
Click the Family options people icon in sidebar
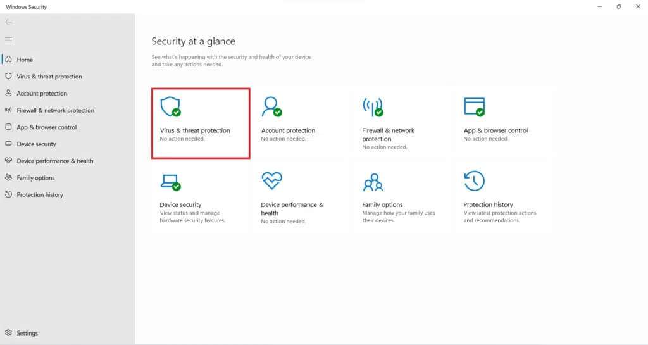(8, 177)
